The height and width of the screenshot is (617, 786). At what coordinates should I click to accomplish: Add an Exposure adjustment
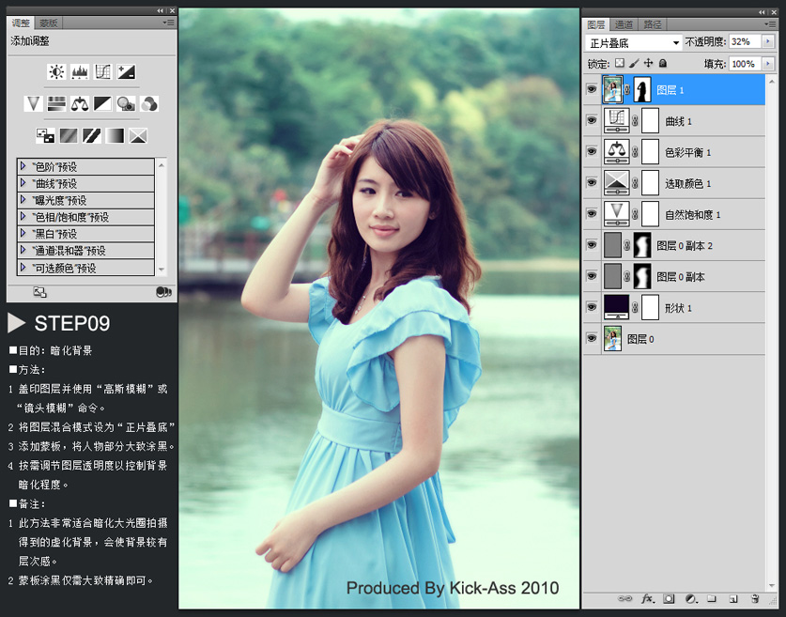[126, 72]
